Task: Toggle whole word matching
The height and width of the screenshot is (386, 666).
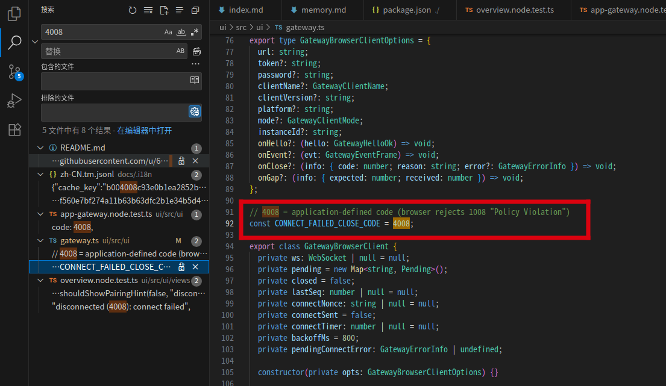Action: pos(181,32)
